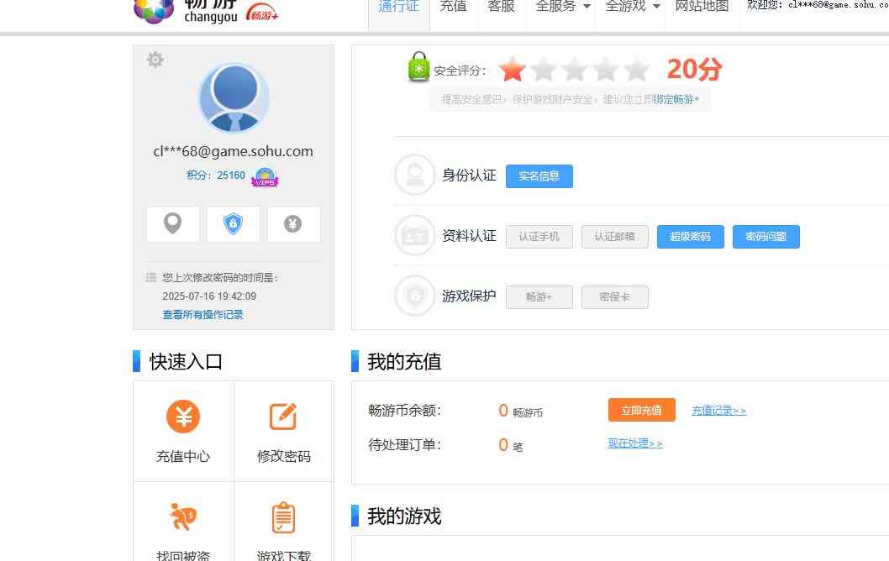Click the account email cl***68@game.sohu.com in the profile panel
Viewport: 889px width, 561px height.
(x=233, y=151)
